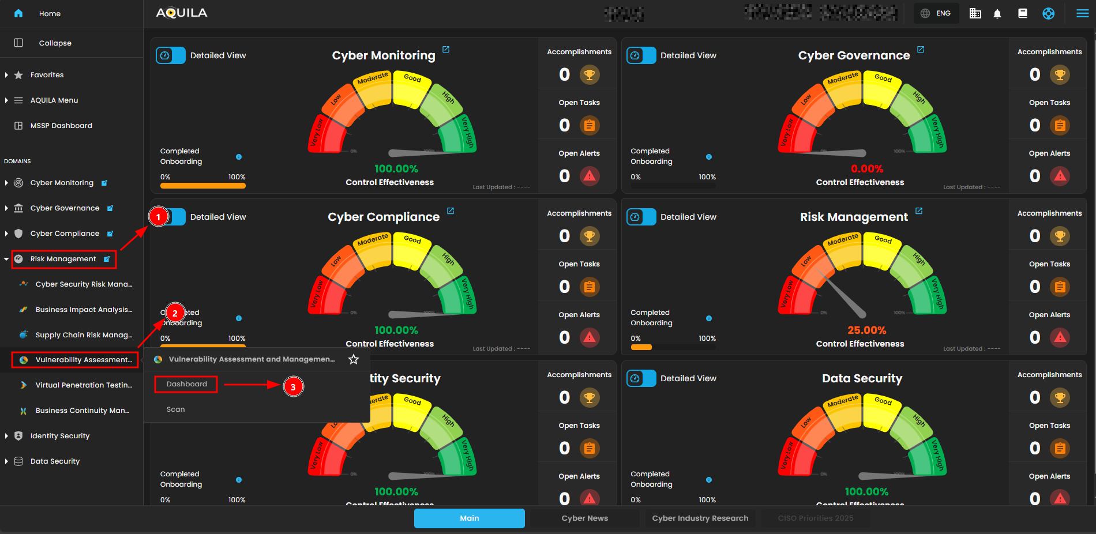Click the Cyber Monitoring trophy accomplishments icon
Screen dimensions: 1096x534
(x=589, y=74)
